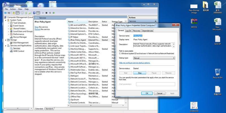The image size is (226, 113).
Task: Click the Stop button in properties dialog
Action: coord(140,73)
